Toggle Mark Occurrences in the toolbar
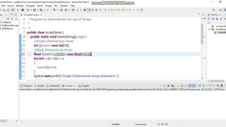The image size is (226, 127). click(x=89, y=10)
